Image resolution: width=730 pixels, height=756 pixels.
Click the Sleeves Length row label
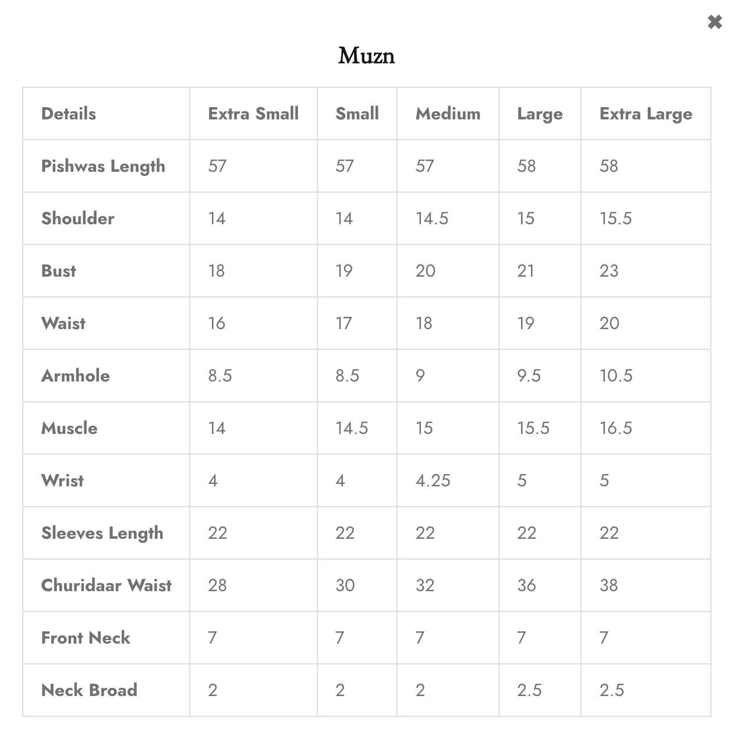(x=102, y=534)
